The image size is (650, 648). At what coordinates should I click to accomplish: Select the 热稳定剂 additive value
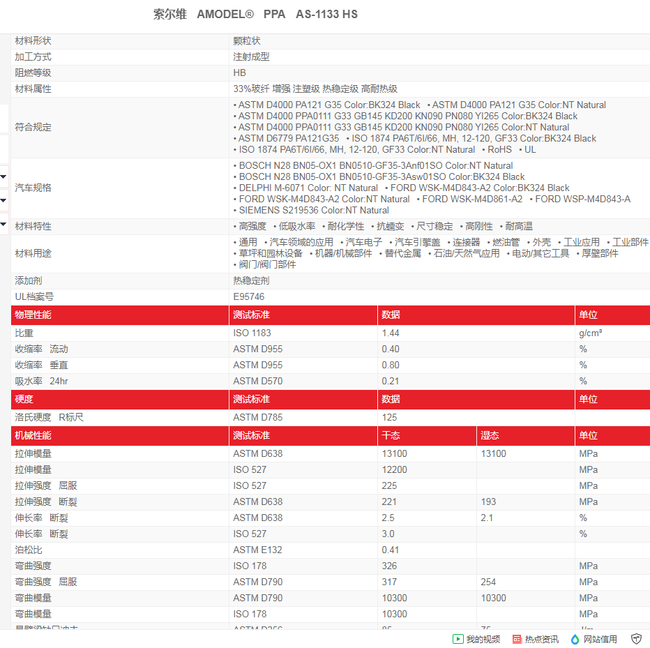click(251, 280)
